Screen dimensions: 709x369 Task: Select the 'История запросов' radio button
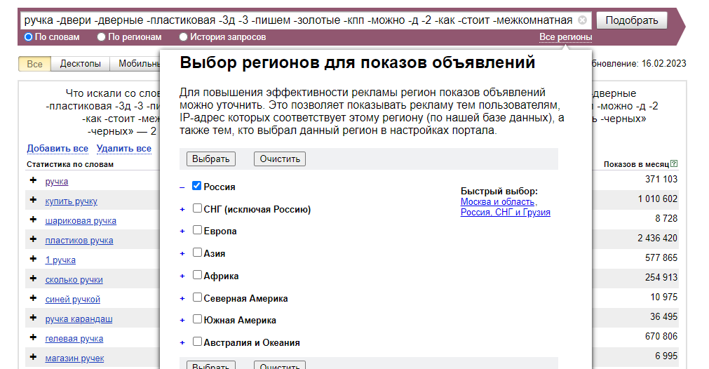(x=183, y=37)
